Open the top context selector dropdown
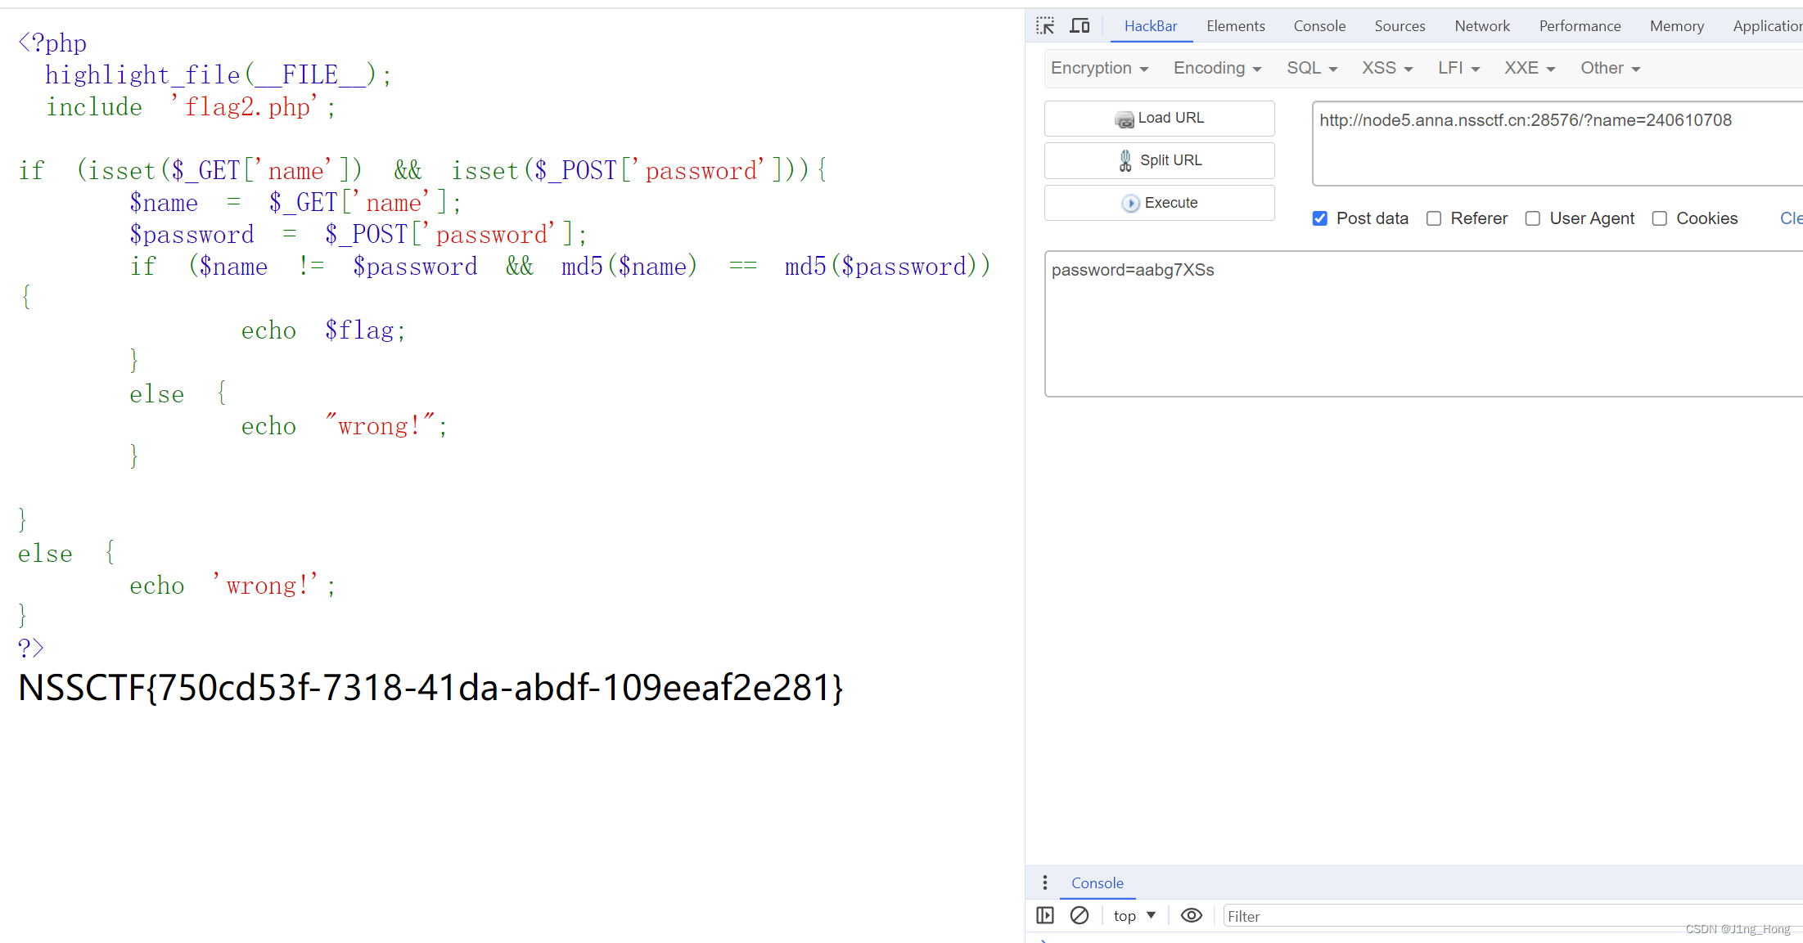This screenshot has height=943, width=1803. pyautogui.click(x=1134, y=915)
